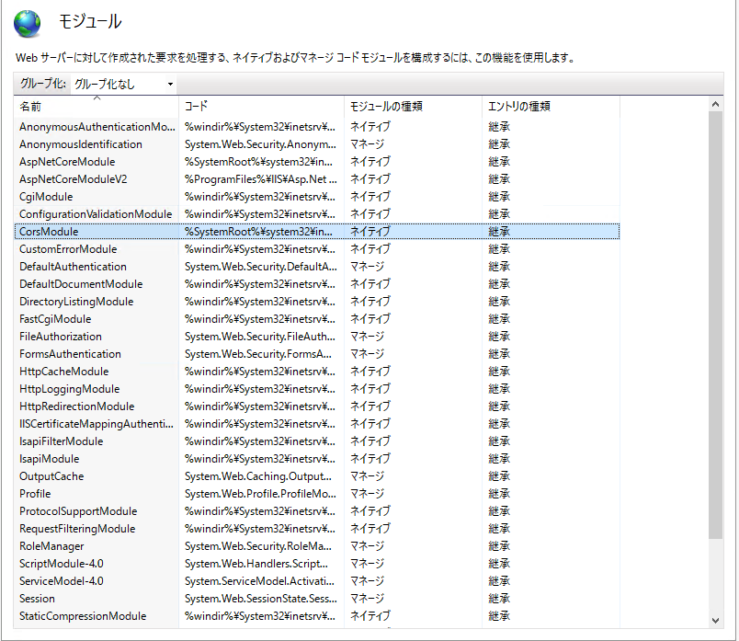The height and width of the screenshot is (641, 739).
Task: Click エントリの種類 column header
Action: click(550, 107)
